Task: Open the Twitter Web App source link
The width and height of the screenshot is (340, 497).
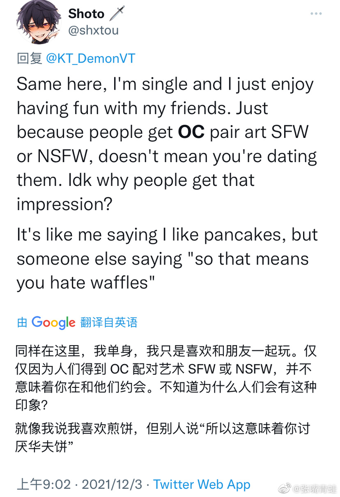Action: tap(202, 484)
